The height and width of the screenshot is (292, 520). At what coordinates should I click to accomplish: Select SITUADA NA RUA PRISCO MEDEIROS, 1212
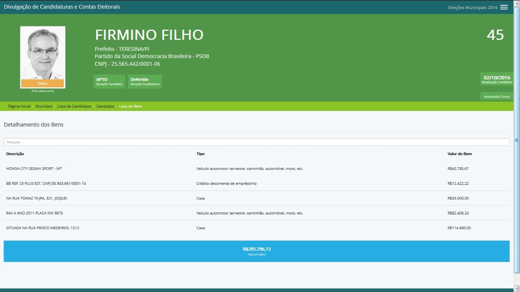point(43,228)
